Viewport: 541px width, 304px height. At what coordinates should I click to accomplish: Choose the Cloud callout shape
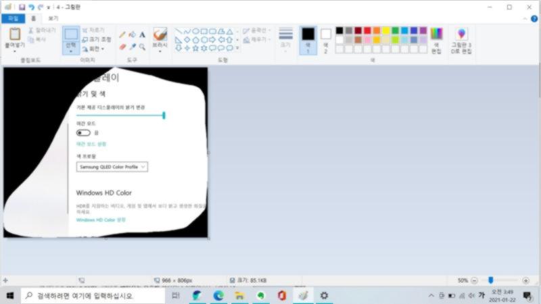coord(229,48)
